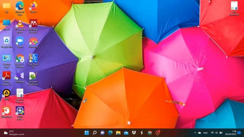Viewport: 244px width, 137px height.
Task: Click the battery status tray icon
Action: click(221, 133)
